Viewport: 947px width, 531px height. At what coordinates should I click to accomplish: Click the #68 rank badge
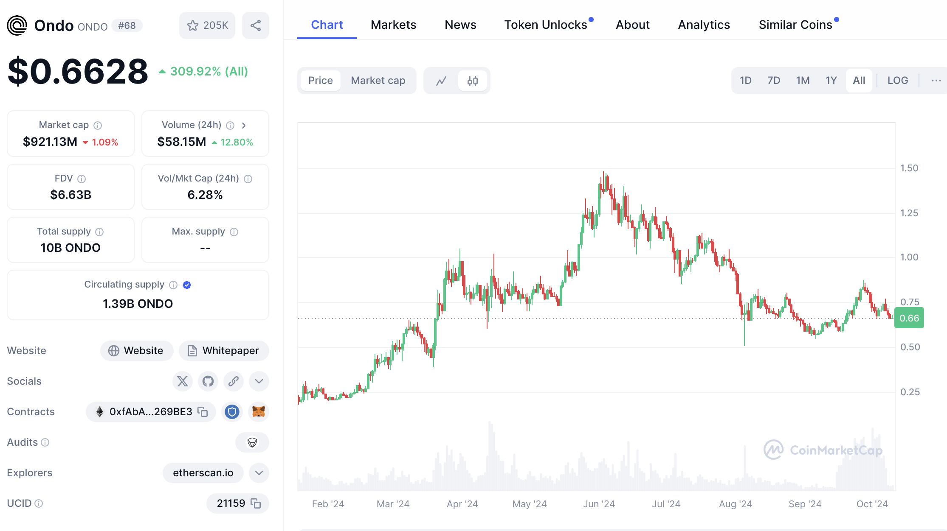click(x=127, y=26)
